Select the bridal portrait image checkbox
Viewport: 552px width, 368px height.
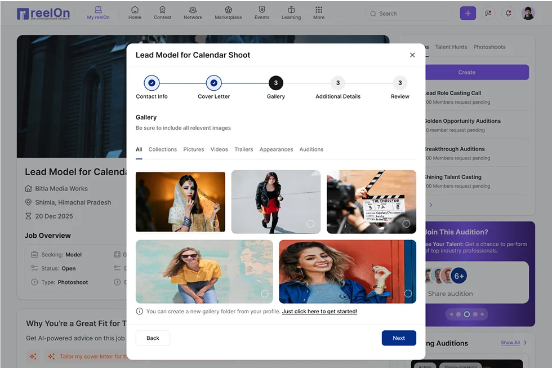click(215, 224)
